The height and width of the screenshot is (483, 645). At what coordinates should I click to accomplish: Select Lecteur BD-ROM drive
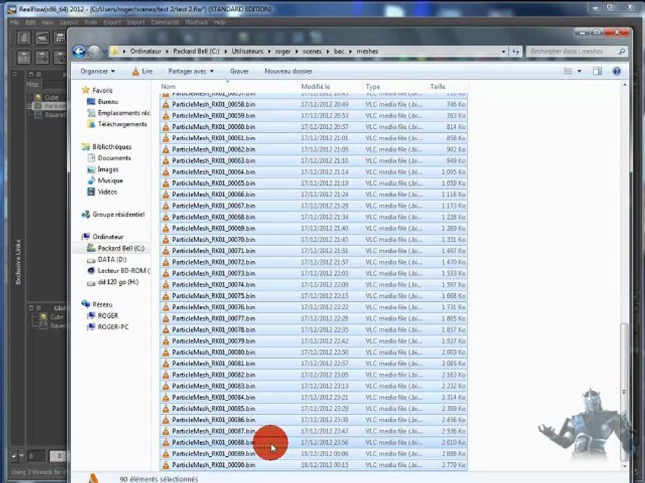pos(123,270)
